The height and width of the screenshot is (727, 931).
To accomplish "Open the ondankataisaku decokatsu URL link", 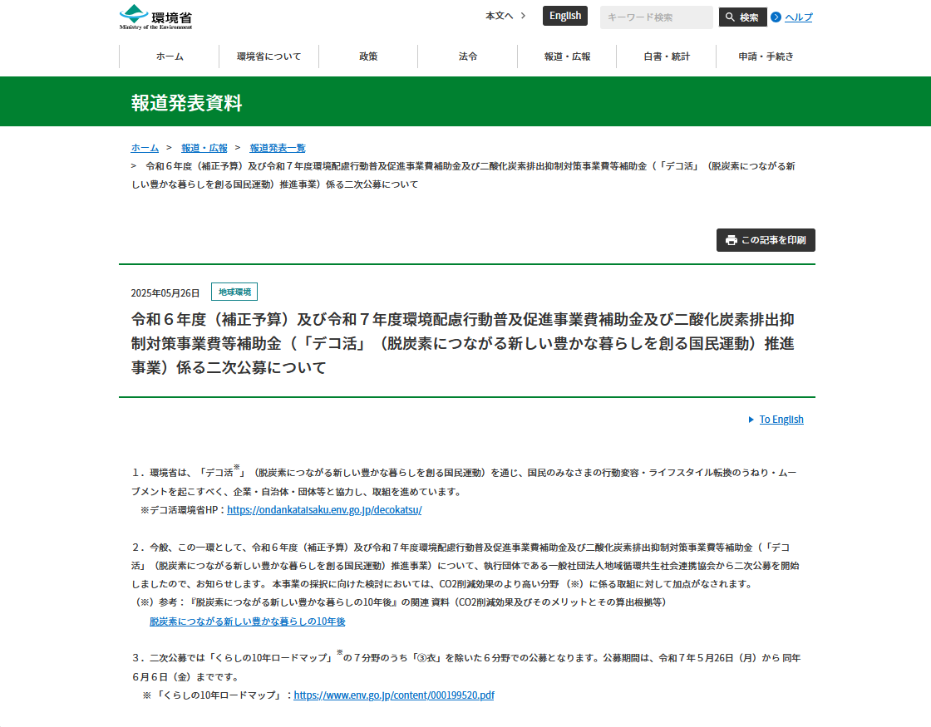I will coord(324,510).
